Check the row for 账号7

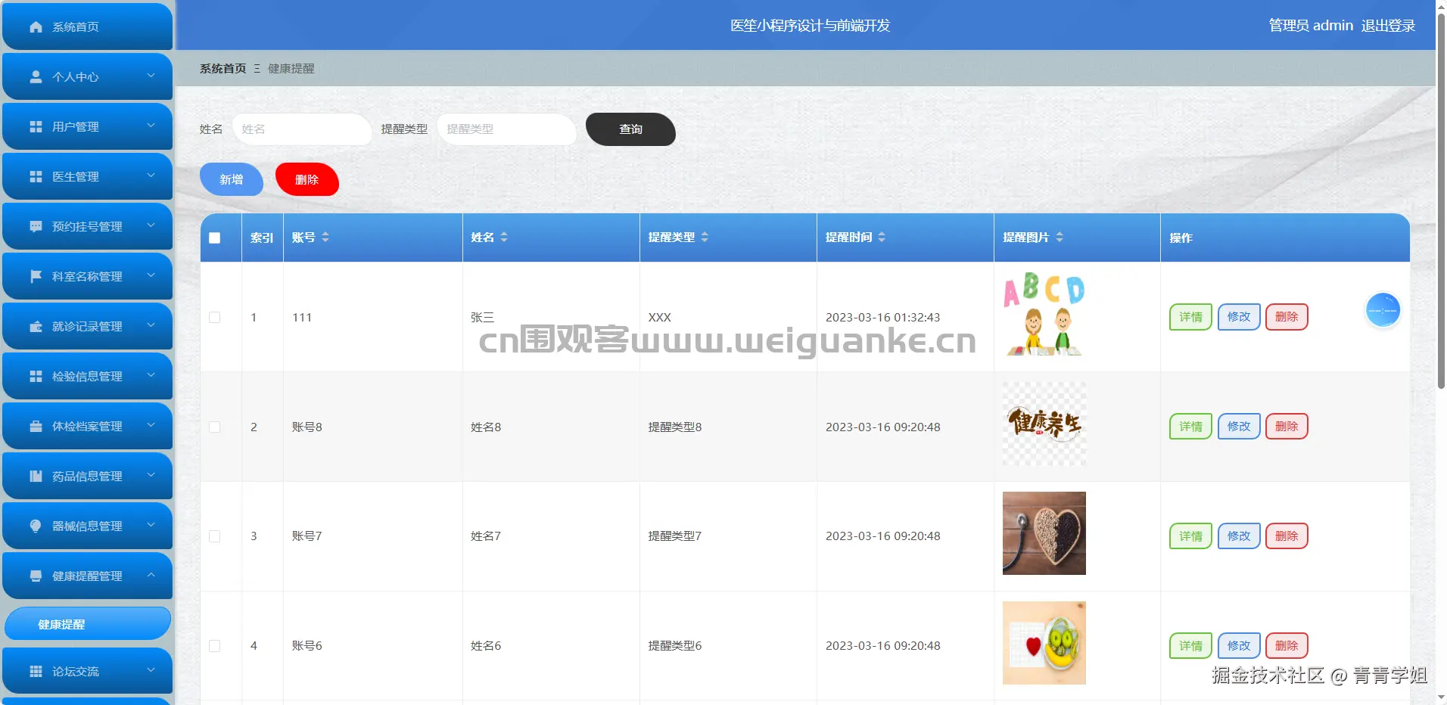[x=215, y=536]
